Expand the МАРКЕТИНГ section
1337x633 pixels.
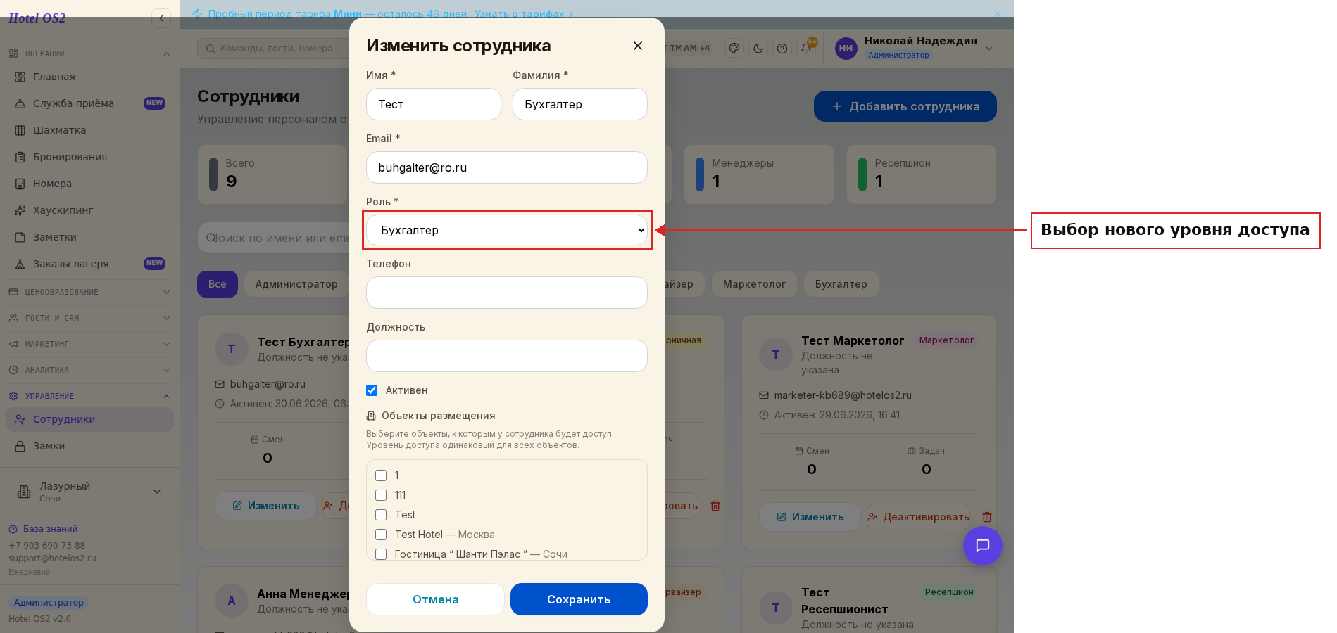(x=89, y=344)
